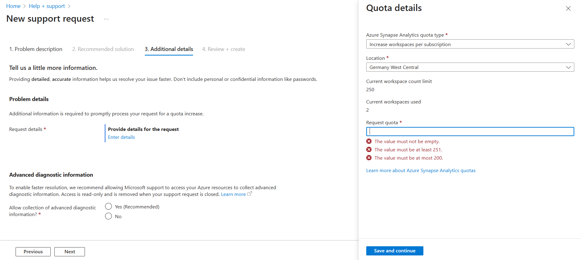Click the Save and continue button
Image resolution: width=581 pixels, height=260 pixels.
pos(395,251)
